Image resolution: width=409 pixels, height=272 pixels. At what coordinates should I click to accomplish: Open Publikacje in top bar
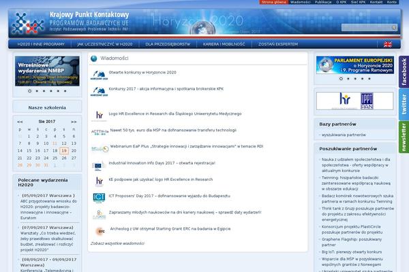pyautogui.click(x=323, y=2)
